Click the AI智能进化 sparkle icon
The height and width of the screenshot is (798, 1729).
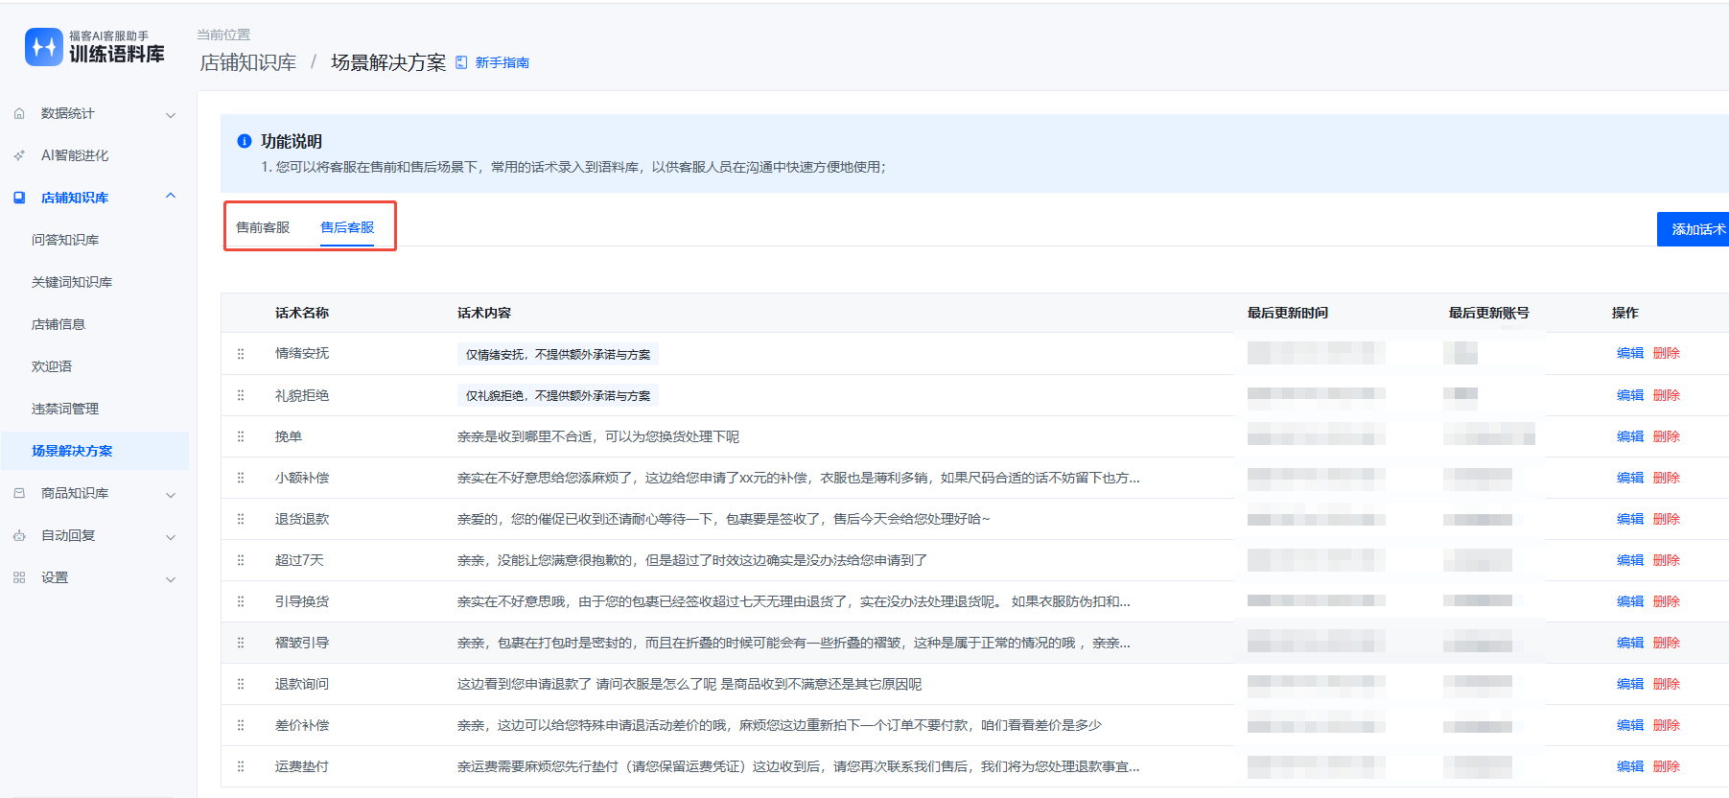click(19, 155)
